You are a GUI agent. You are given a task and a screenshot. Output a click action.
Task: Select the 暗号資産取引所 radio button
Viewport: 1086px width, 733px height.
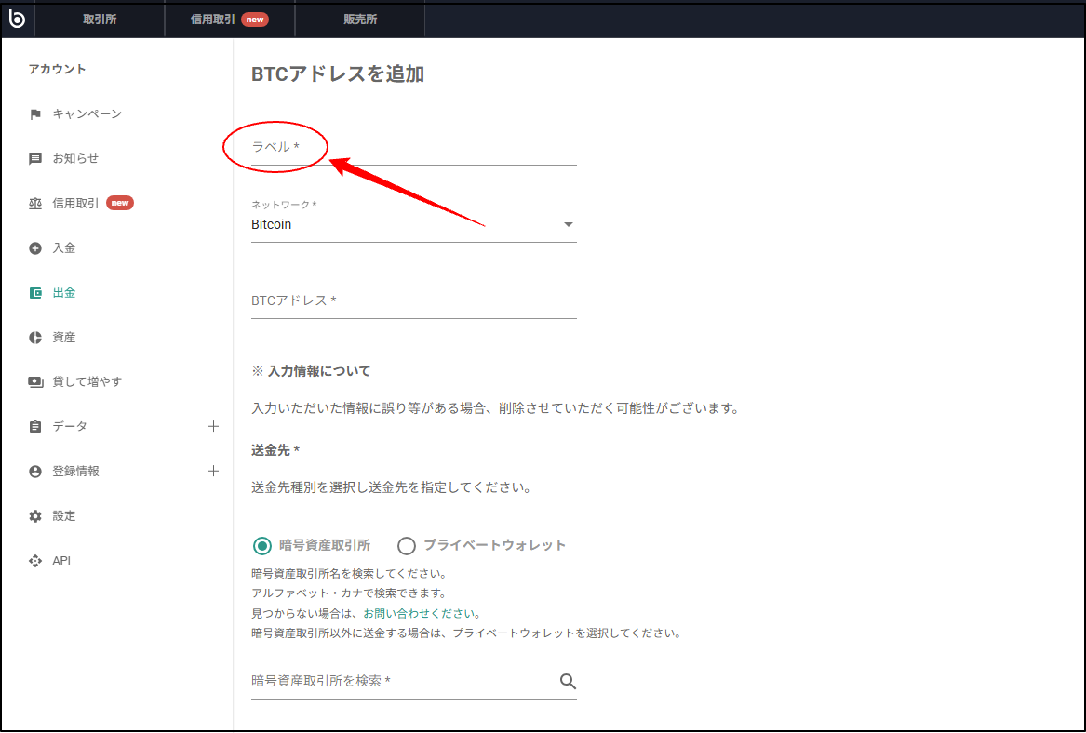(x=261, y=545)
